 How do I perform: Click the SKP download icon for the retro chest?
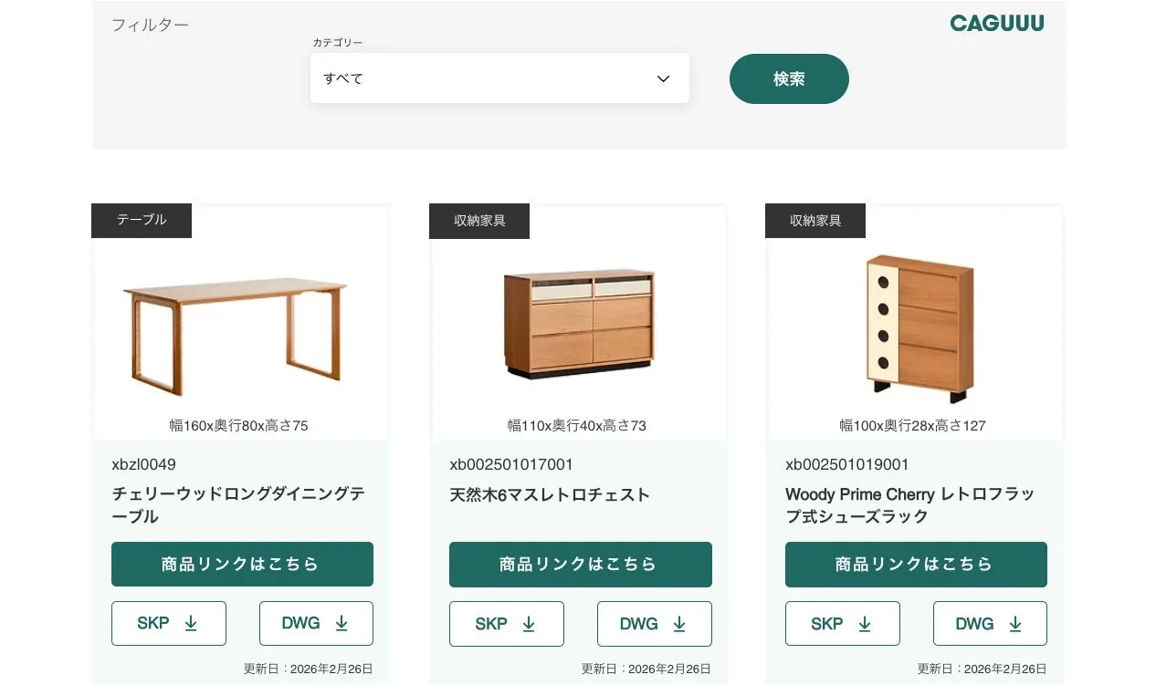coord(529,624)
